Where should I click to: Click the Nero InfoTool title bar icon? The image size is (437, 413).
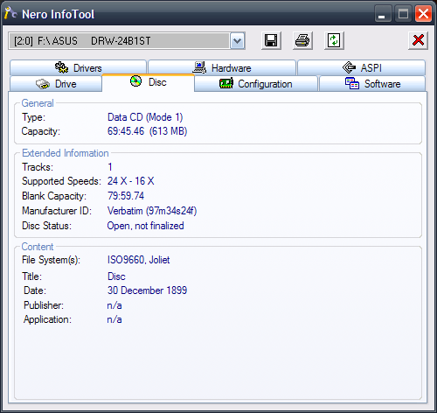(x=10, y=13)
